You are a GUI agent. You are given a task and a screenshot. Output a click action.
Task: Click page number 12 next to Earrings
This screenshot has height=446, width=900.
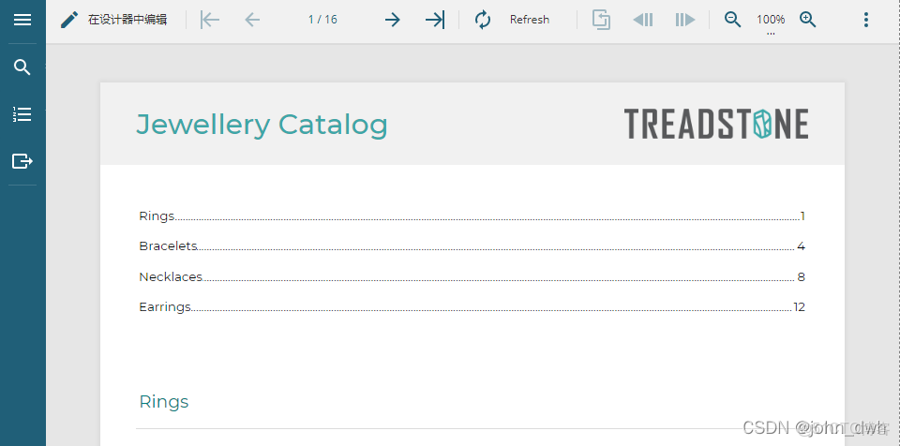tap(799, 307)
